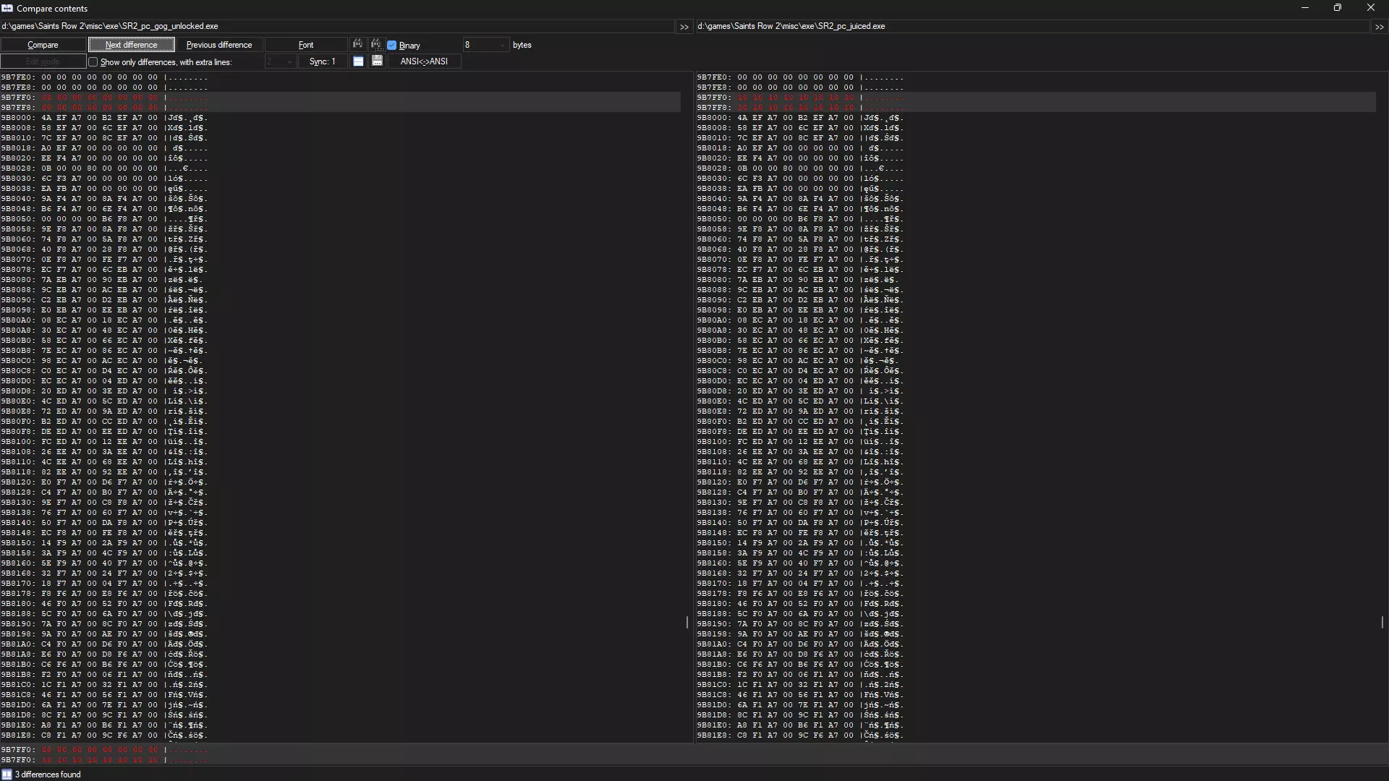Restore down the Compare contents window

[1338, 8]
